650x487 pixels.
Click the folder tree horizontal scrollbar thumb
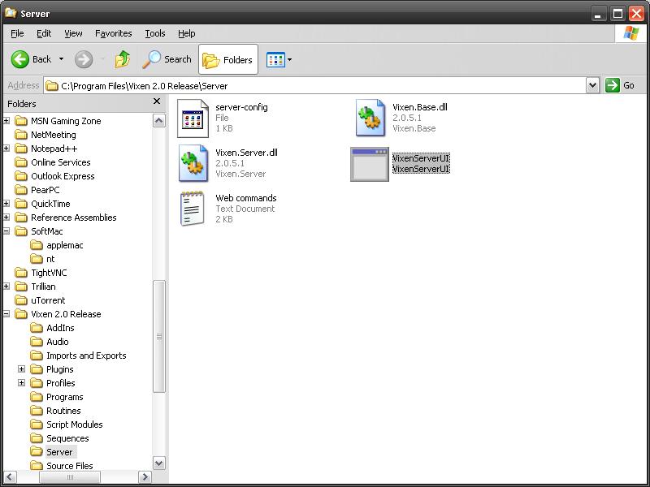click(70, 477)
